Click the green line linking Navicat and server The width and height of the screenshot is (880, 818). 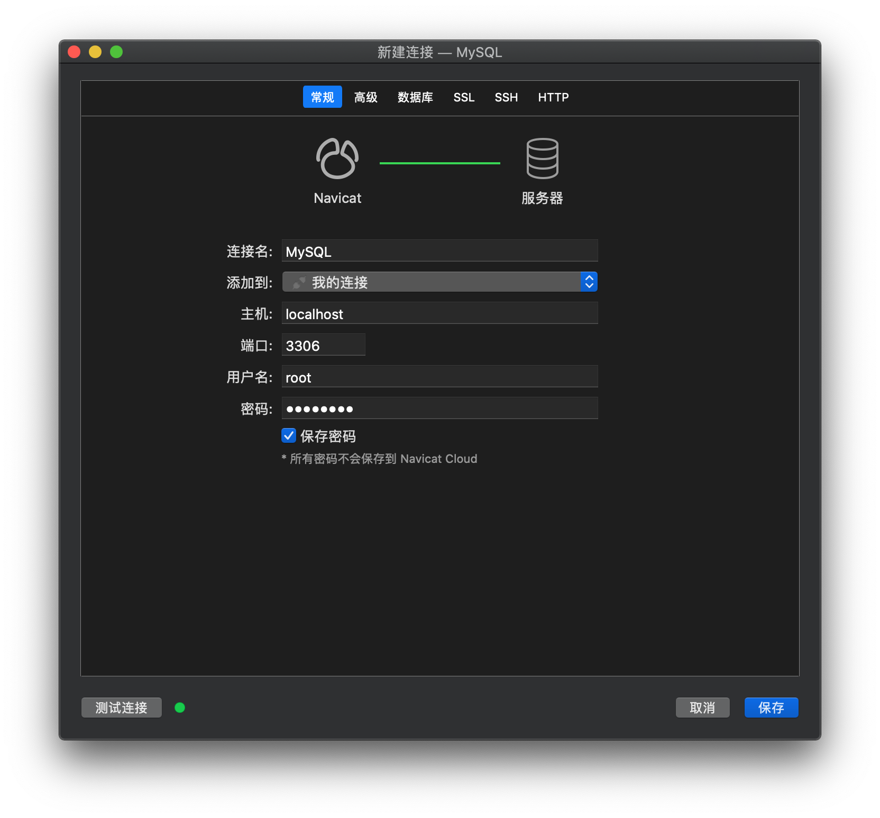click(x=439, y=163)
